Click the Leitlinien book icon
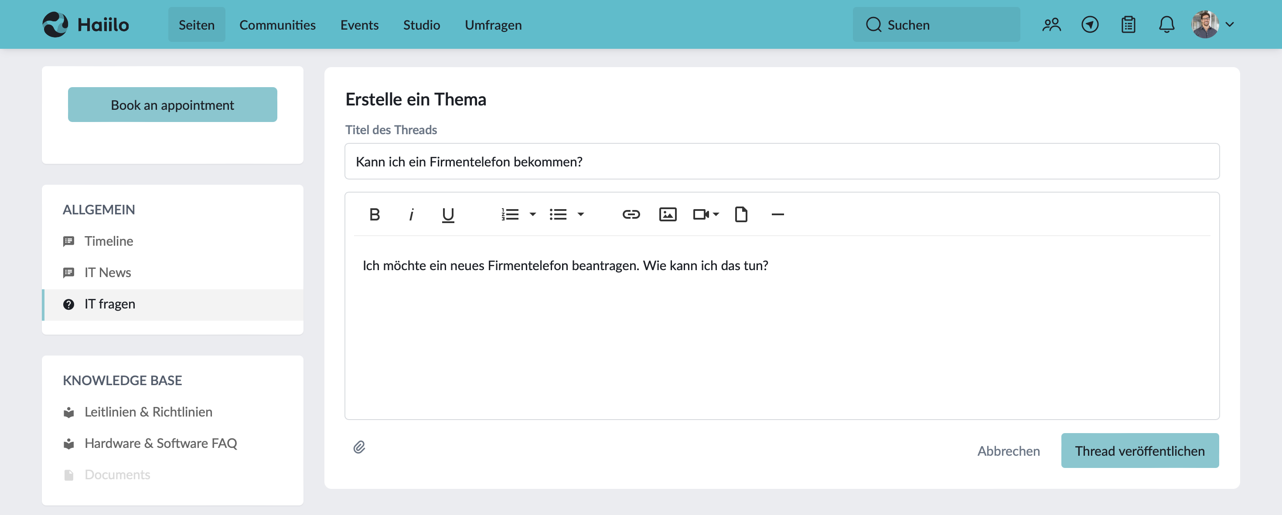 (x=69, y=413)
